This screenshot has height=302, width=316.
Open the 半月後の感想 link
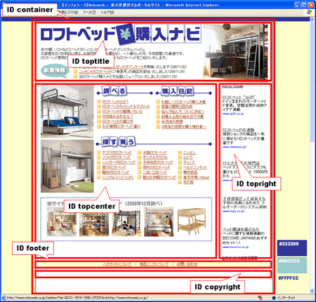(172, 121)
